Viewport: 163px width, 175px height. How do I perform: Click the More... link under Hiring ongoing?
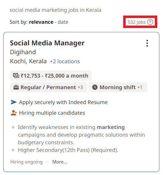click(60, 162)
